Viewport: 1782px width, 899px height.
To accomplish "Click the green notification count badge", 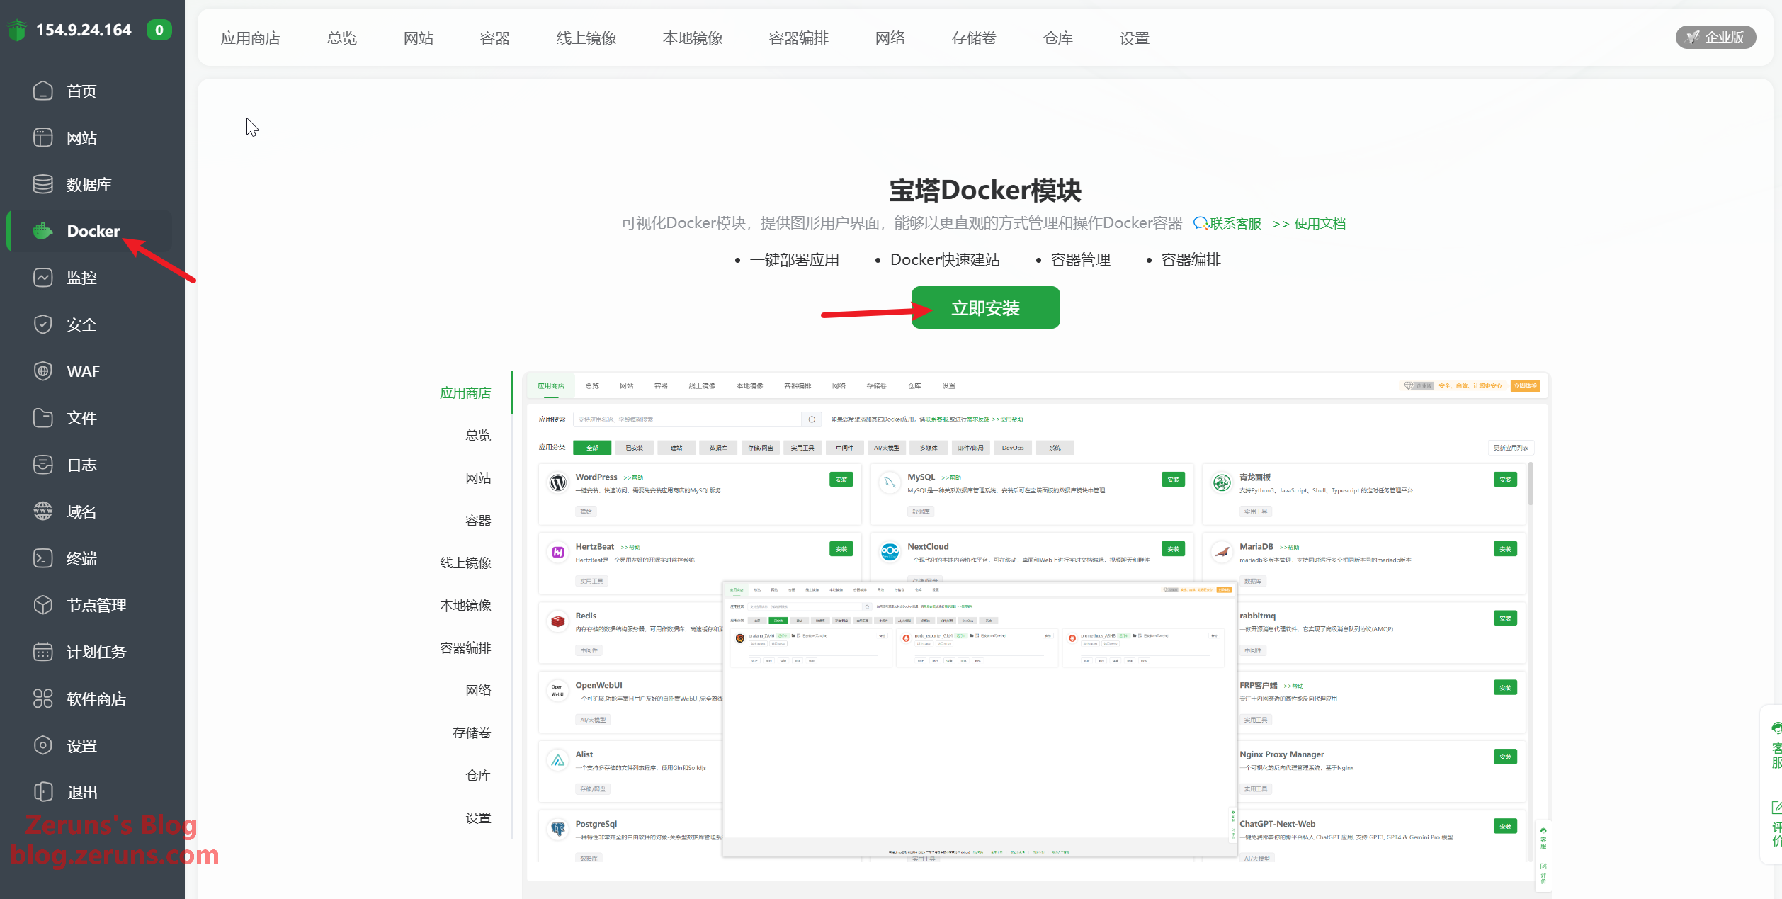I will (159, 30).
